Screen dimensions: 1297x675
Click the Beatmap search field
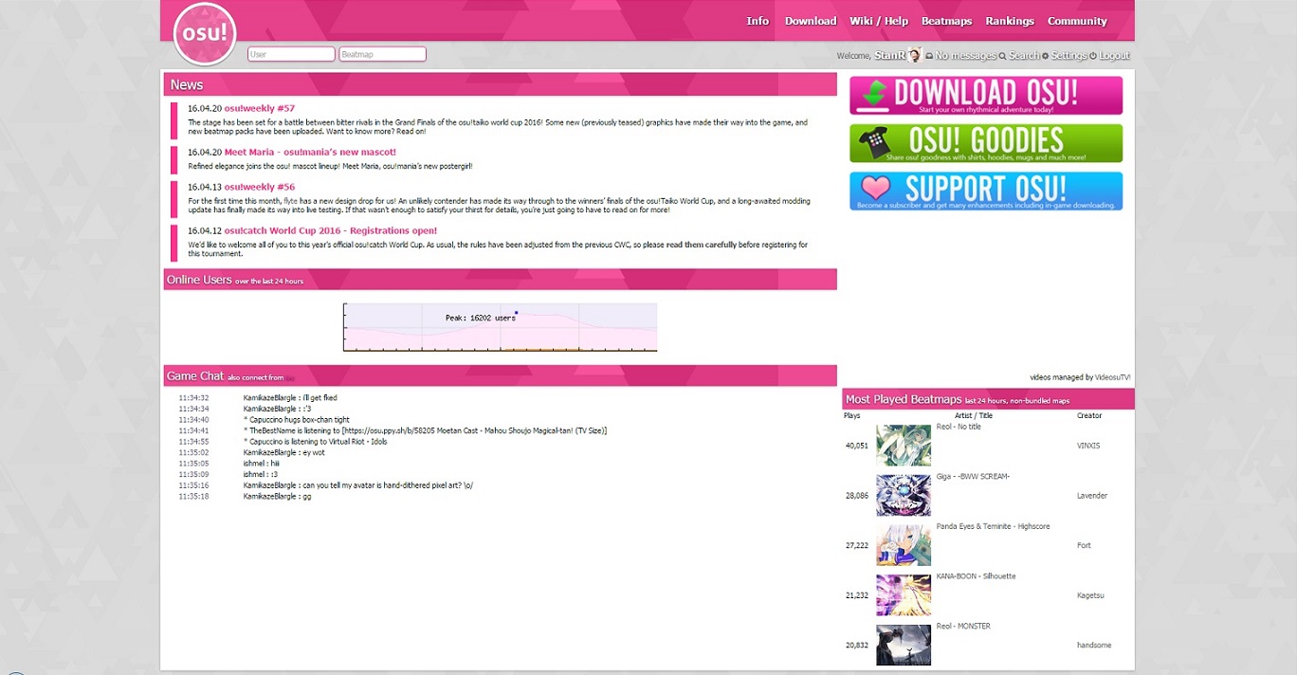pos(382,53)
